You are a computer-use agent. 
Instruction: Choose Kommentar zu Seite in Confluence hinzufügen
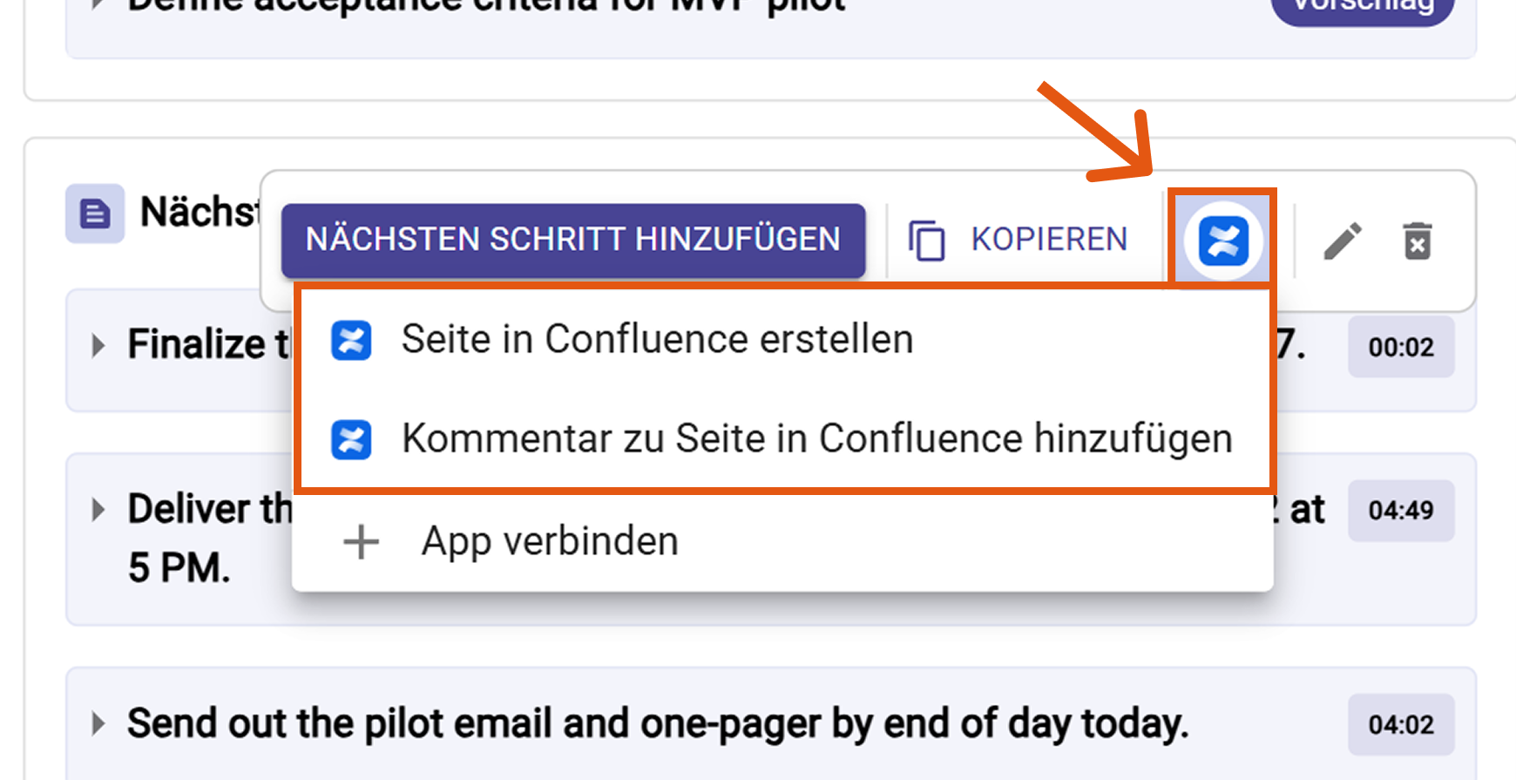[x=816, y=439]
